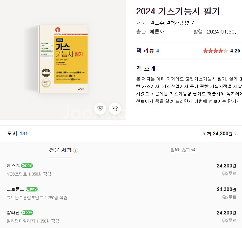Click the 24,300원 price in 교보문고 row
Screen dimensions: 242x228
pos(226,189)
